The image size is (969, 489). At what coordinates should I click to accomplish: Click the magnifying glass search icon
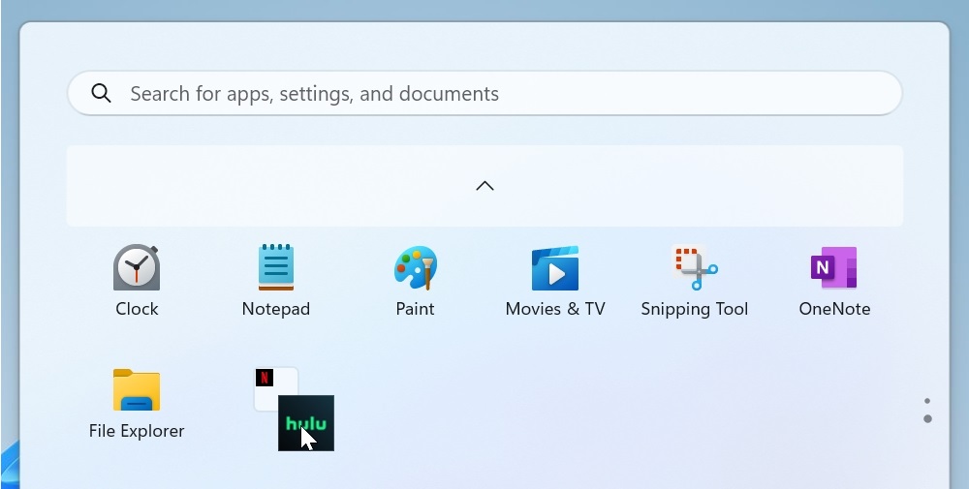click(x=102, y=93)
